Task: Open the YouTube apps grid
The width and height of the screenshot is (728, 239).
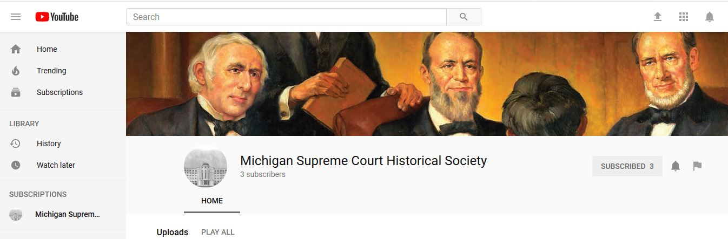Action: [684, 17]
